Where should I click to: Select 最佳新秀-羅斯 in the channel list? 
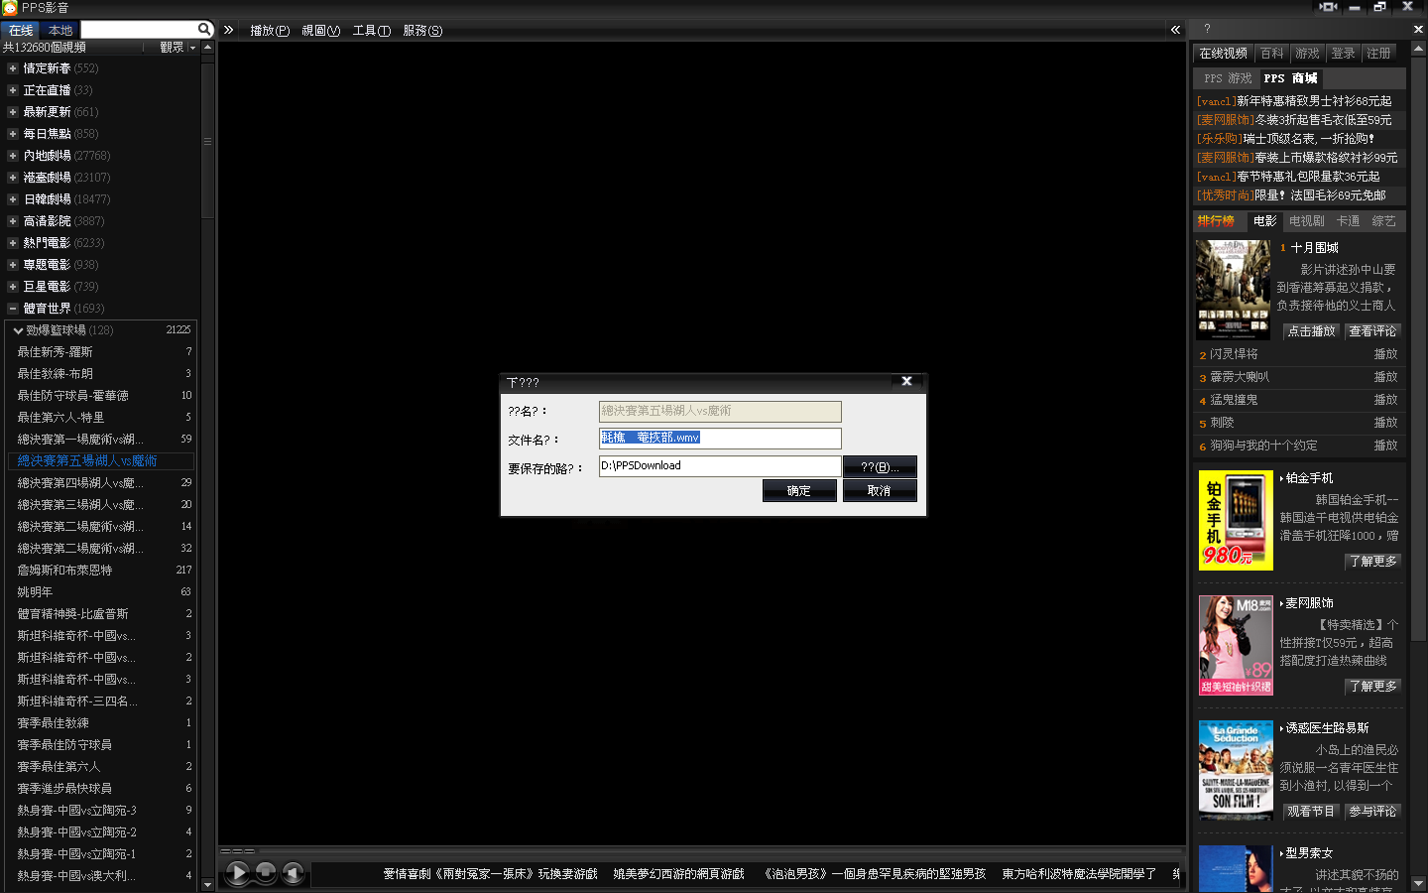tap(99, 352)
